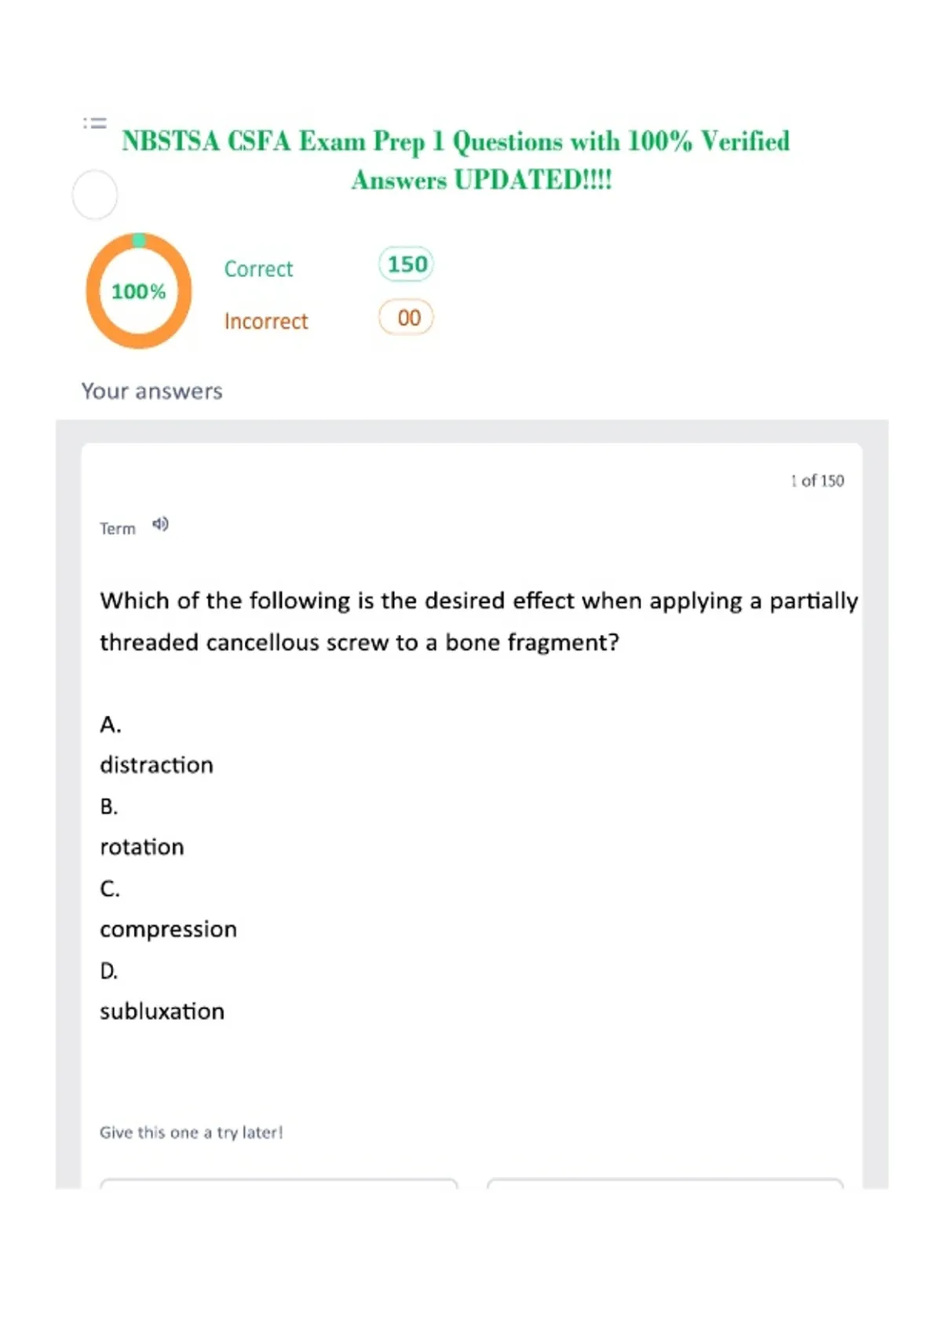Click the 1 of 150 question counter
Viewport: 942px width, 1334px height.
817,480
